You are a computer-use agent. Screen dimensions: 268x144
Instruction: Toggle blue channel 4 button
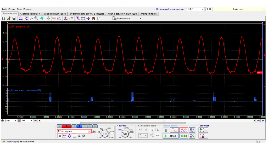click(x=79, y=126)
